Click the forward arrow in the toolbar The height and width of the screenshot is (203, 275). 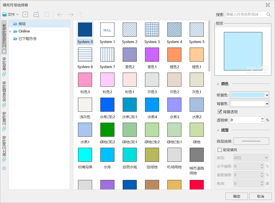pyautogui.click(x=71, y=14)
